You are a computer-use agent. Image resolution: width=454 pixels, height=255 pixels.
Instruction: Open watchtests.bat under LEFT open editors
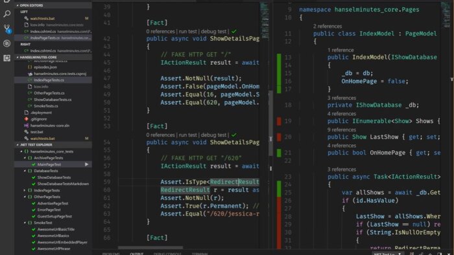[43, 19]
